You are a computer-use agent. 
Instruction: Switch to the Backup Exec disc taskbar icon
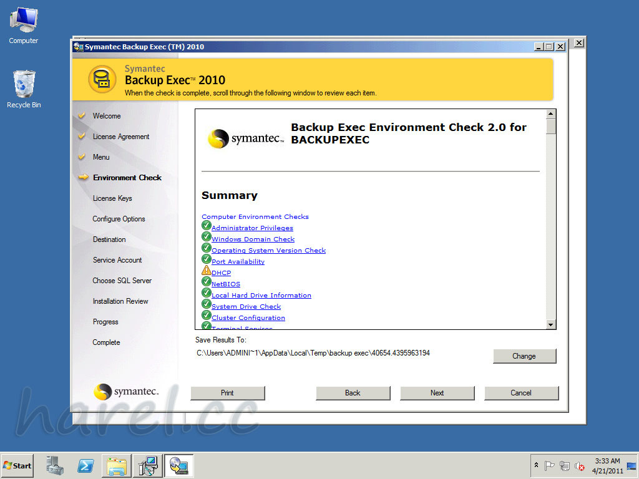(178, 465)
